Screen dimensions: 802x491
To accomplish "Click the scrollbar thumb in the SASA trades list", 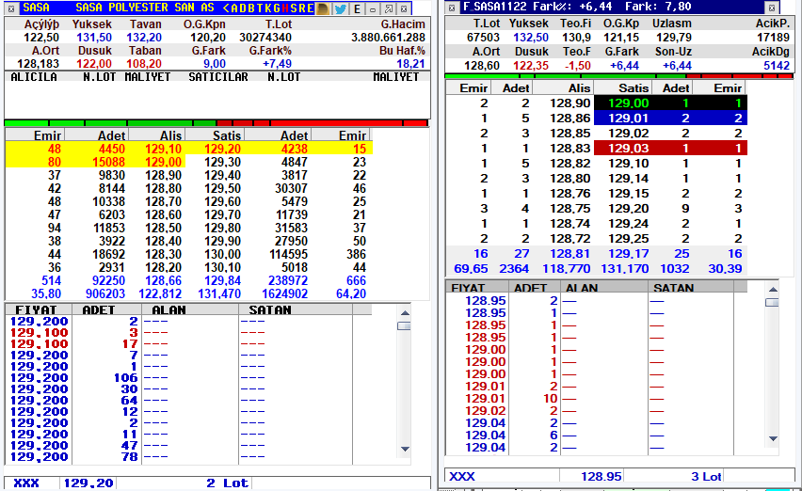I will (x=404, y=326).
